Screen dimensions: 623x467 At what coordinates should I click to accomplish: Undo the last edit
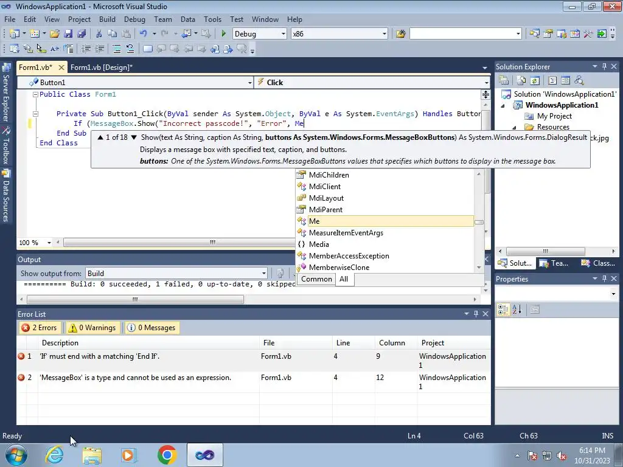point(144,34)
